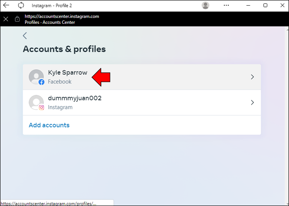The height and width of the screenshot is (206, 289).
Task: Minimize the Instagram window
Action: click(248, 5)
